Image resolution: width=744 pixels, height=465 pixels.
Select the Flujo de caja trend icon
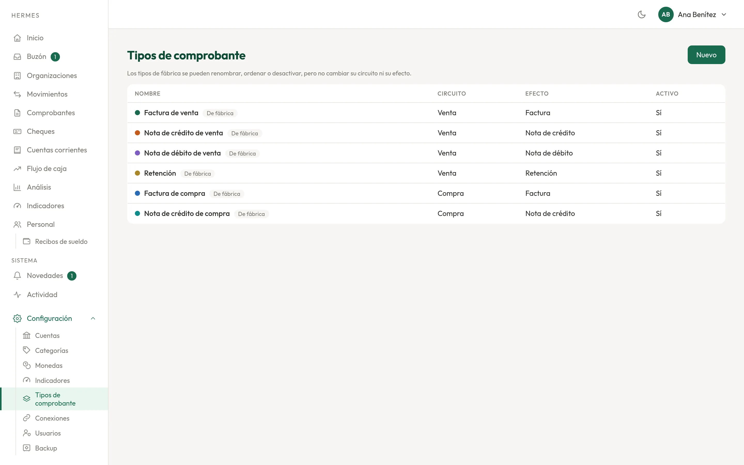(17, 168)
